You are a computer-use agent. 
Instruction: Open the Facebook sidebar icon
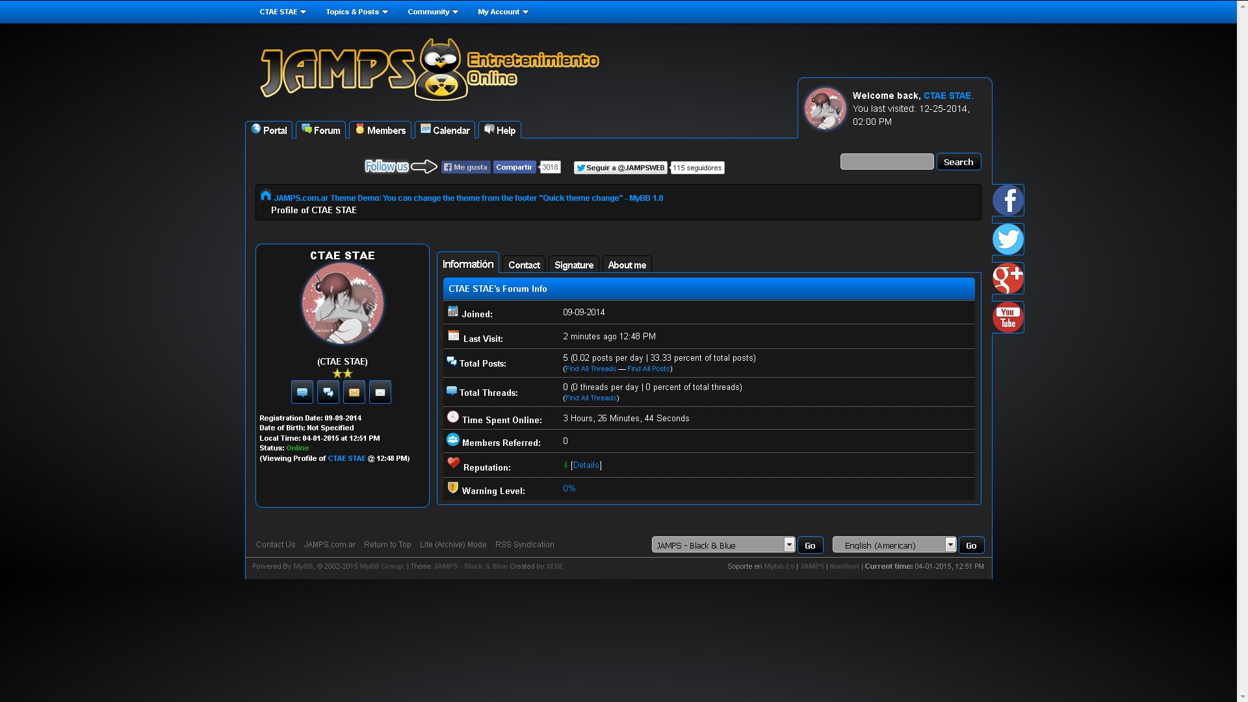(x=1007, y=200)
